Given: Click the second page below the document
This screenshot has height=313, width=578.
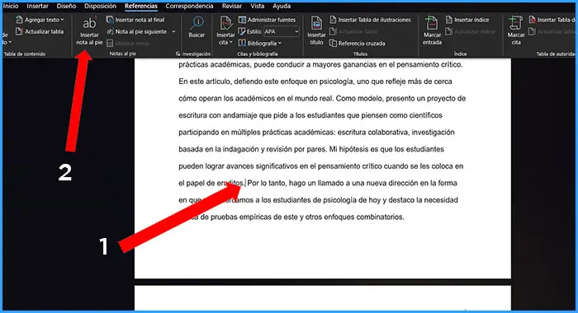Looking at the screenshot, I should tap(323, 298).
